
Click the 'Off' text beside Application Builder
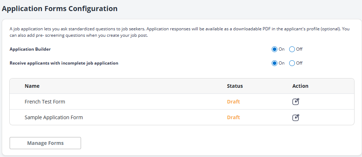[299, 49]
